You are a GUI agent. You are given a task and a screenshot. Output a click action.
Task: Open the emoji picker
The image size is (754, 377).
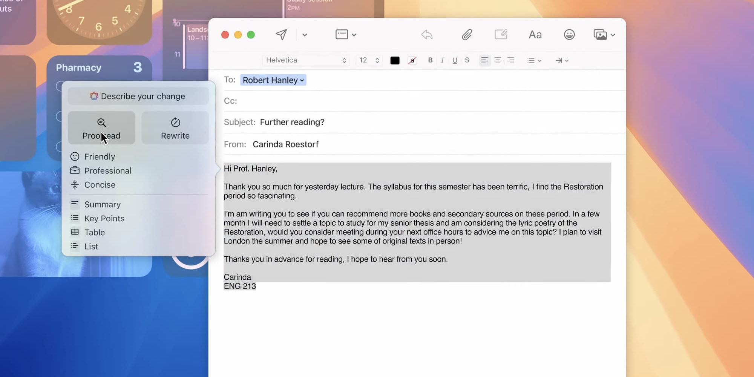point(569,34)
